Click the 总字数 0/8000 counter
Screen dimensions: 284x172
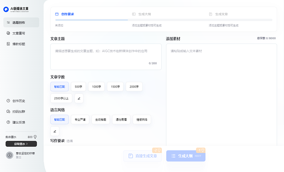click(266, 38)
